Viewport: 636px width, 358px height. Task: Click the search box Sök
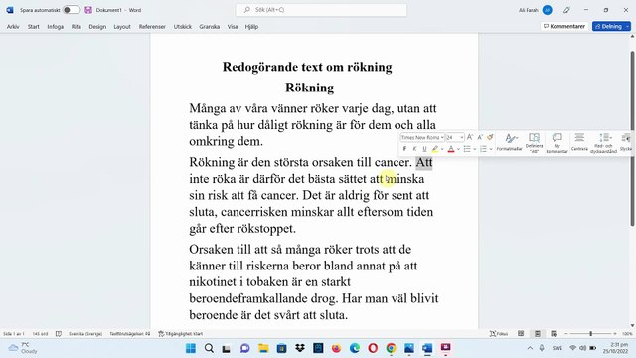tap(321, 10)
